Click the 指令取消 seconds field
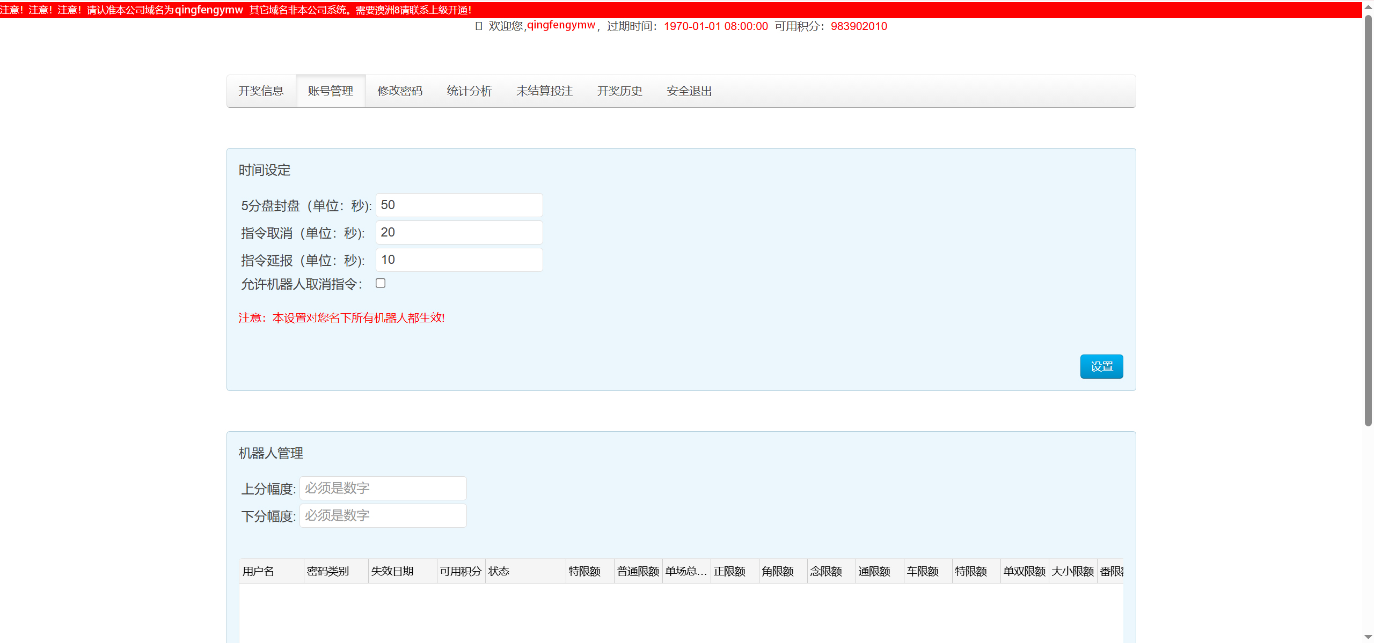Viewport: 1374px width, 643px height. point(459,233)
